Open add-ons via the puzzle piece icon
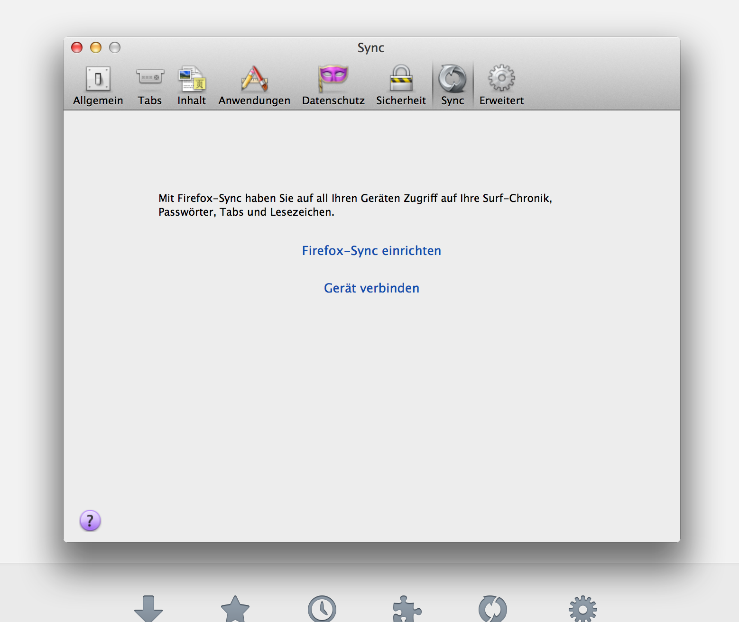 tap(407, 609)
